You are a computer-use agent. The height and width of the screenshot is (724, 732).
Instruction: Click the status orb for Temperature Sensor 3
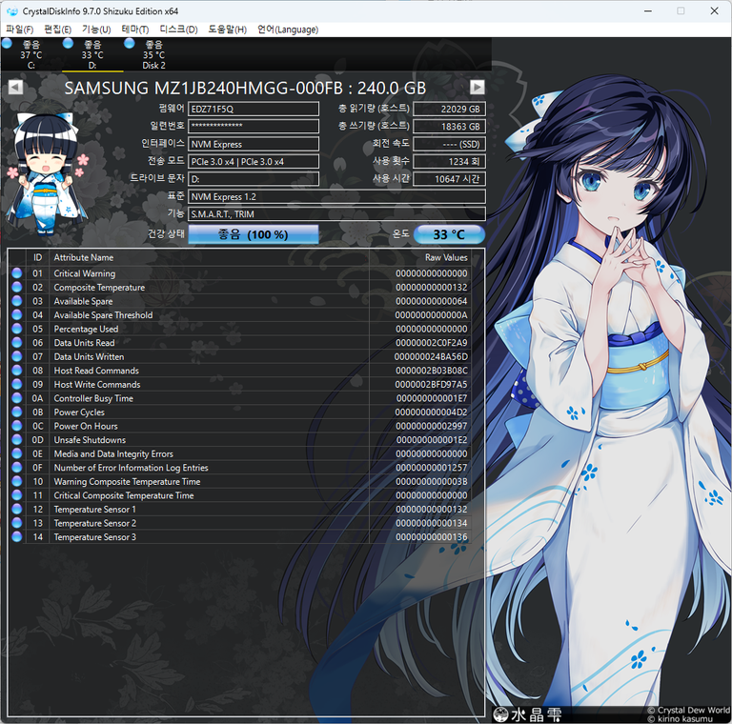tap(16, 537)
